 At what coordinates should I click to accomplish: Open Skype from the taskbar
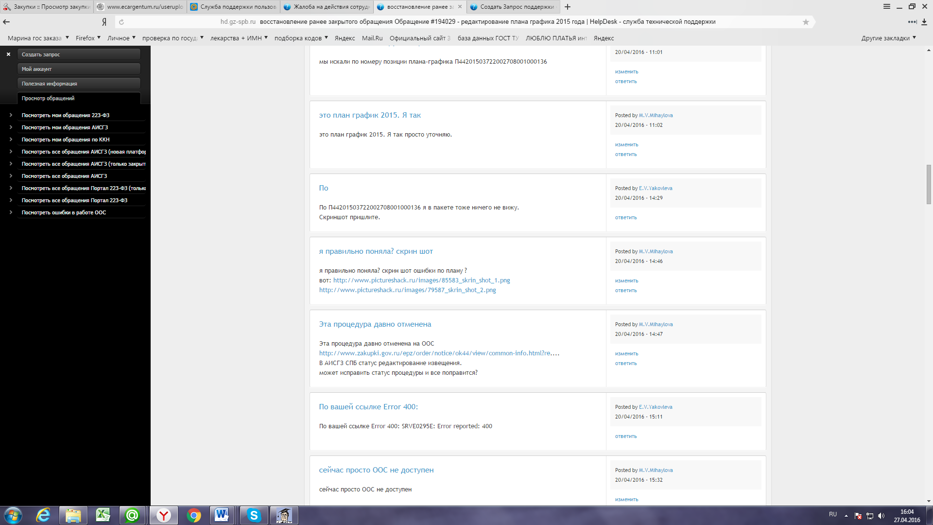click(254, 515)
